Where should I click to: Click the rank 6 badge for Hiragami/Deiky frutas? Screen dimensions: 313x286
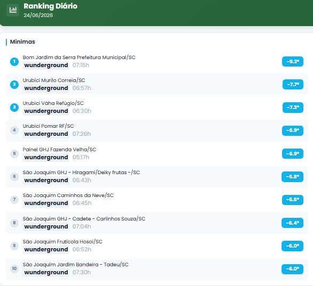14,176
